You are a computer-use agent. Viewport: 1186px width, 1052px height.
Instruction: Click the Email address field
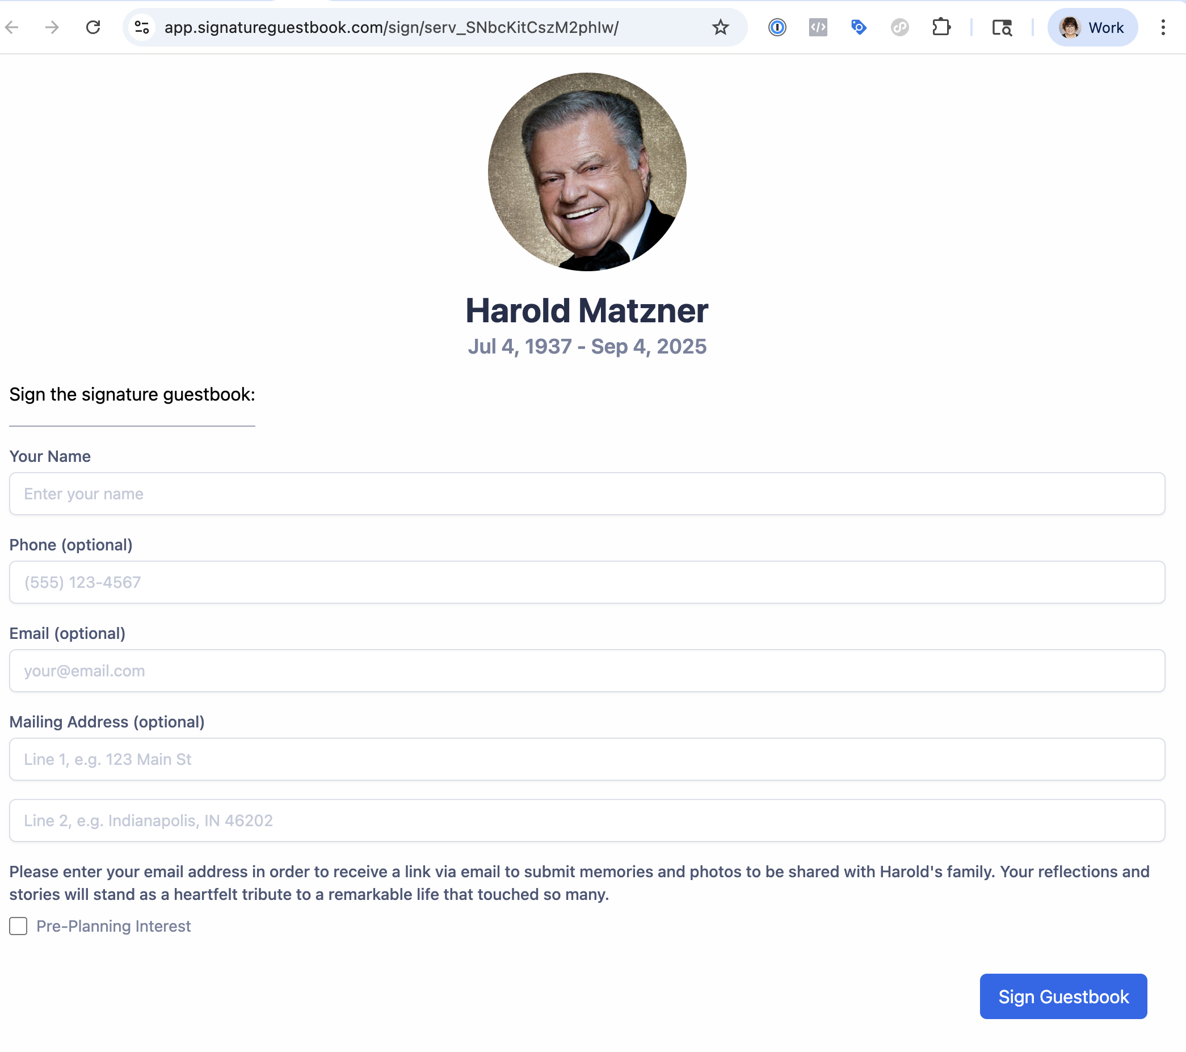point(587,671)
